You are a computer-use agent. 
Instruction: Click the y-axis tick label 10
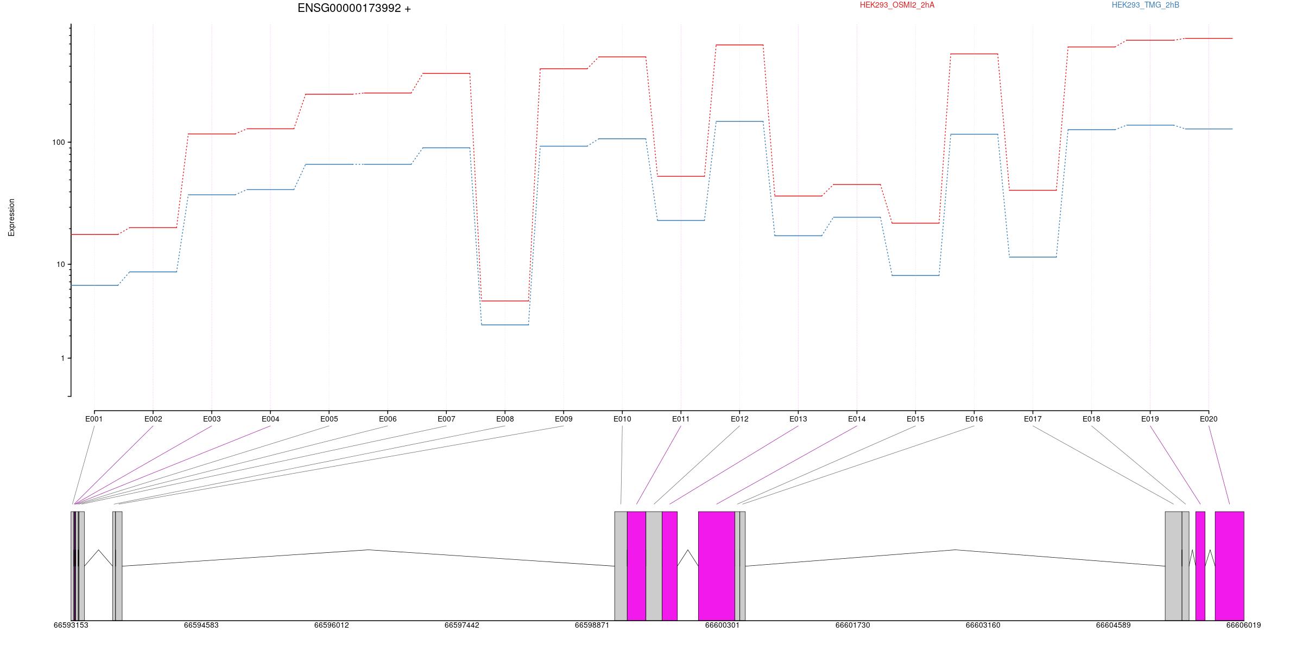tap(60, 264)
